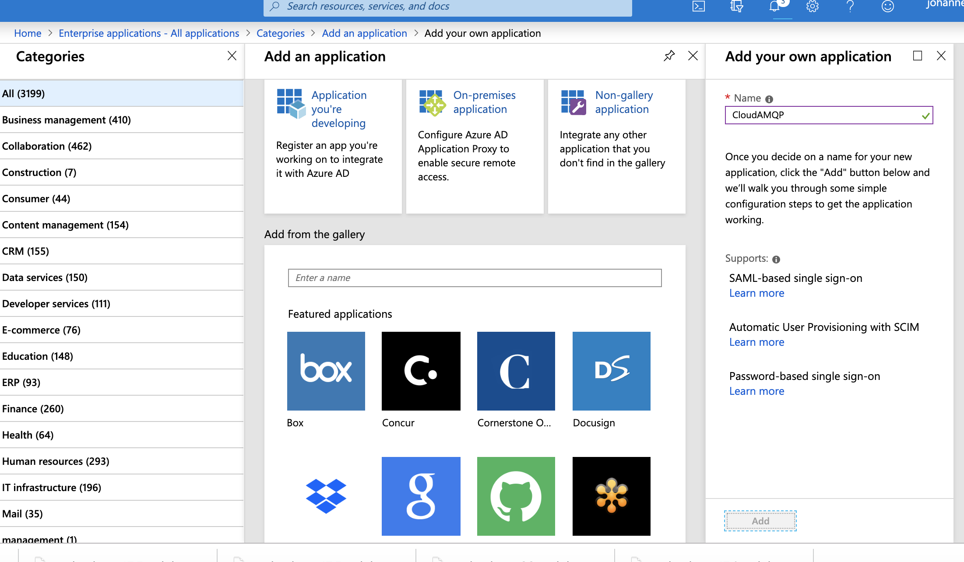The width and height of the screenshot is (964, 562).
Task: Select Business management (410) category
Action: (122, 120)
